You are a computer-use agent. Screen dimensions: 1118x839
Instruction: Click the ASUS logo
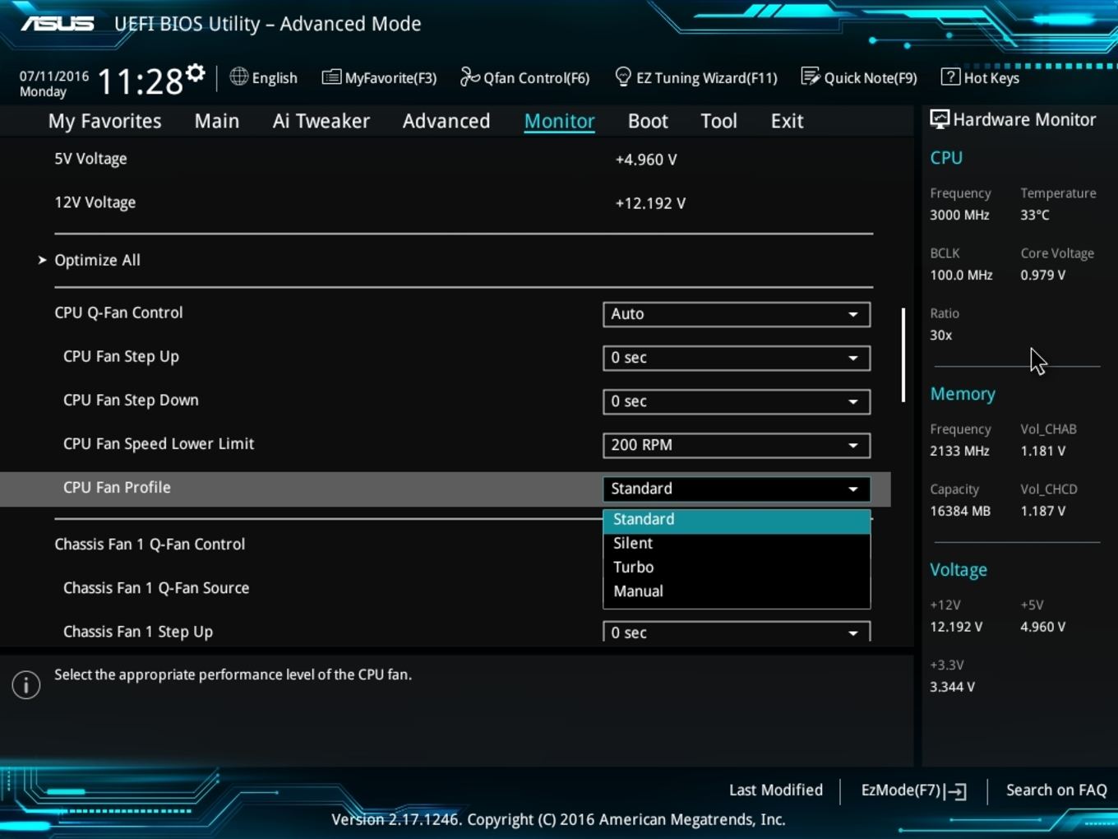point(58,24)
